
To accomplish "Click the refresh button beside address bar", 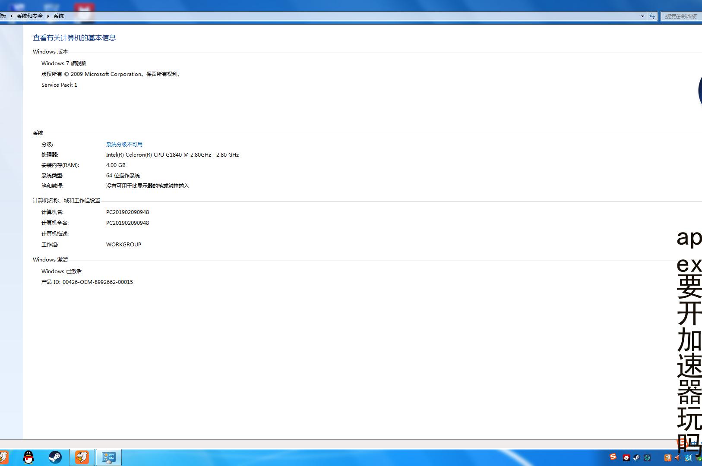I will point(652,16).
